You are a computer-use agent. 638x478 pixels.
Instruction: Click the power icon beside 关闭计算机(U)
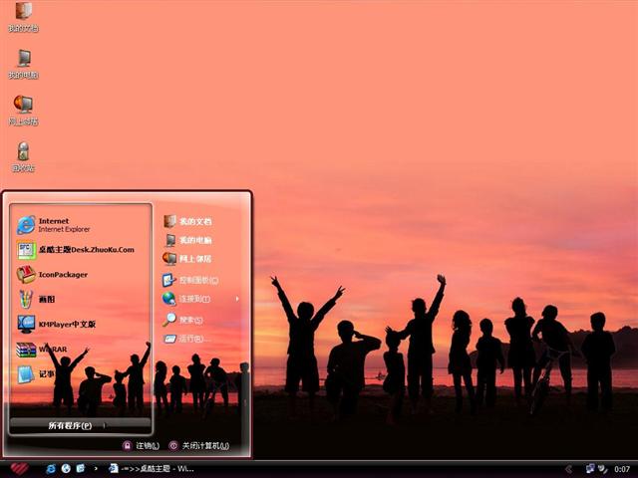click(x=173, y=446)
